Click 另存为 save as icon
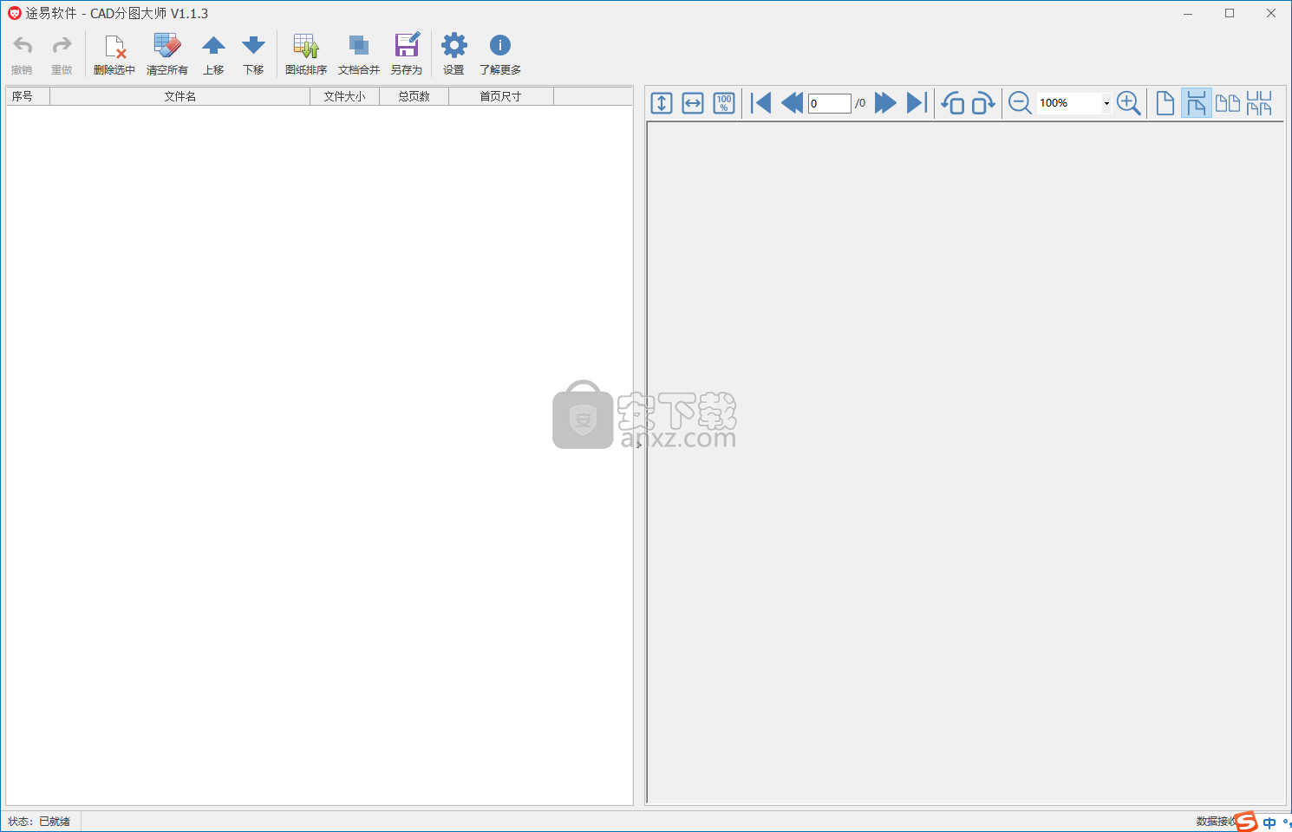 pyautogui.click(x=407, y=55)
